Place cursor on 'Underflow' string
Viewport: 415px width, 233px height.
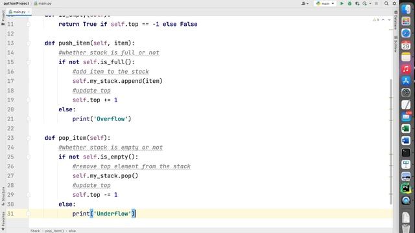point(112,214)
